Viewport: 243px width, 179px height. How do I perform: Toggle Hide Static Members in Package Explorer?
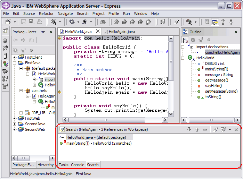click(23, 50)
